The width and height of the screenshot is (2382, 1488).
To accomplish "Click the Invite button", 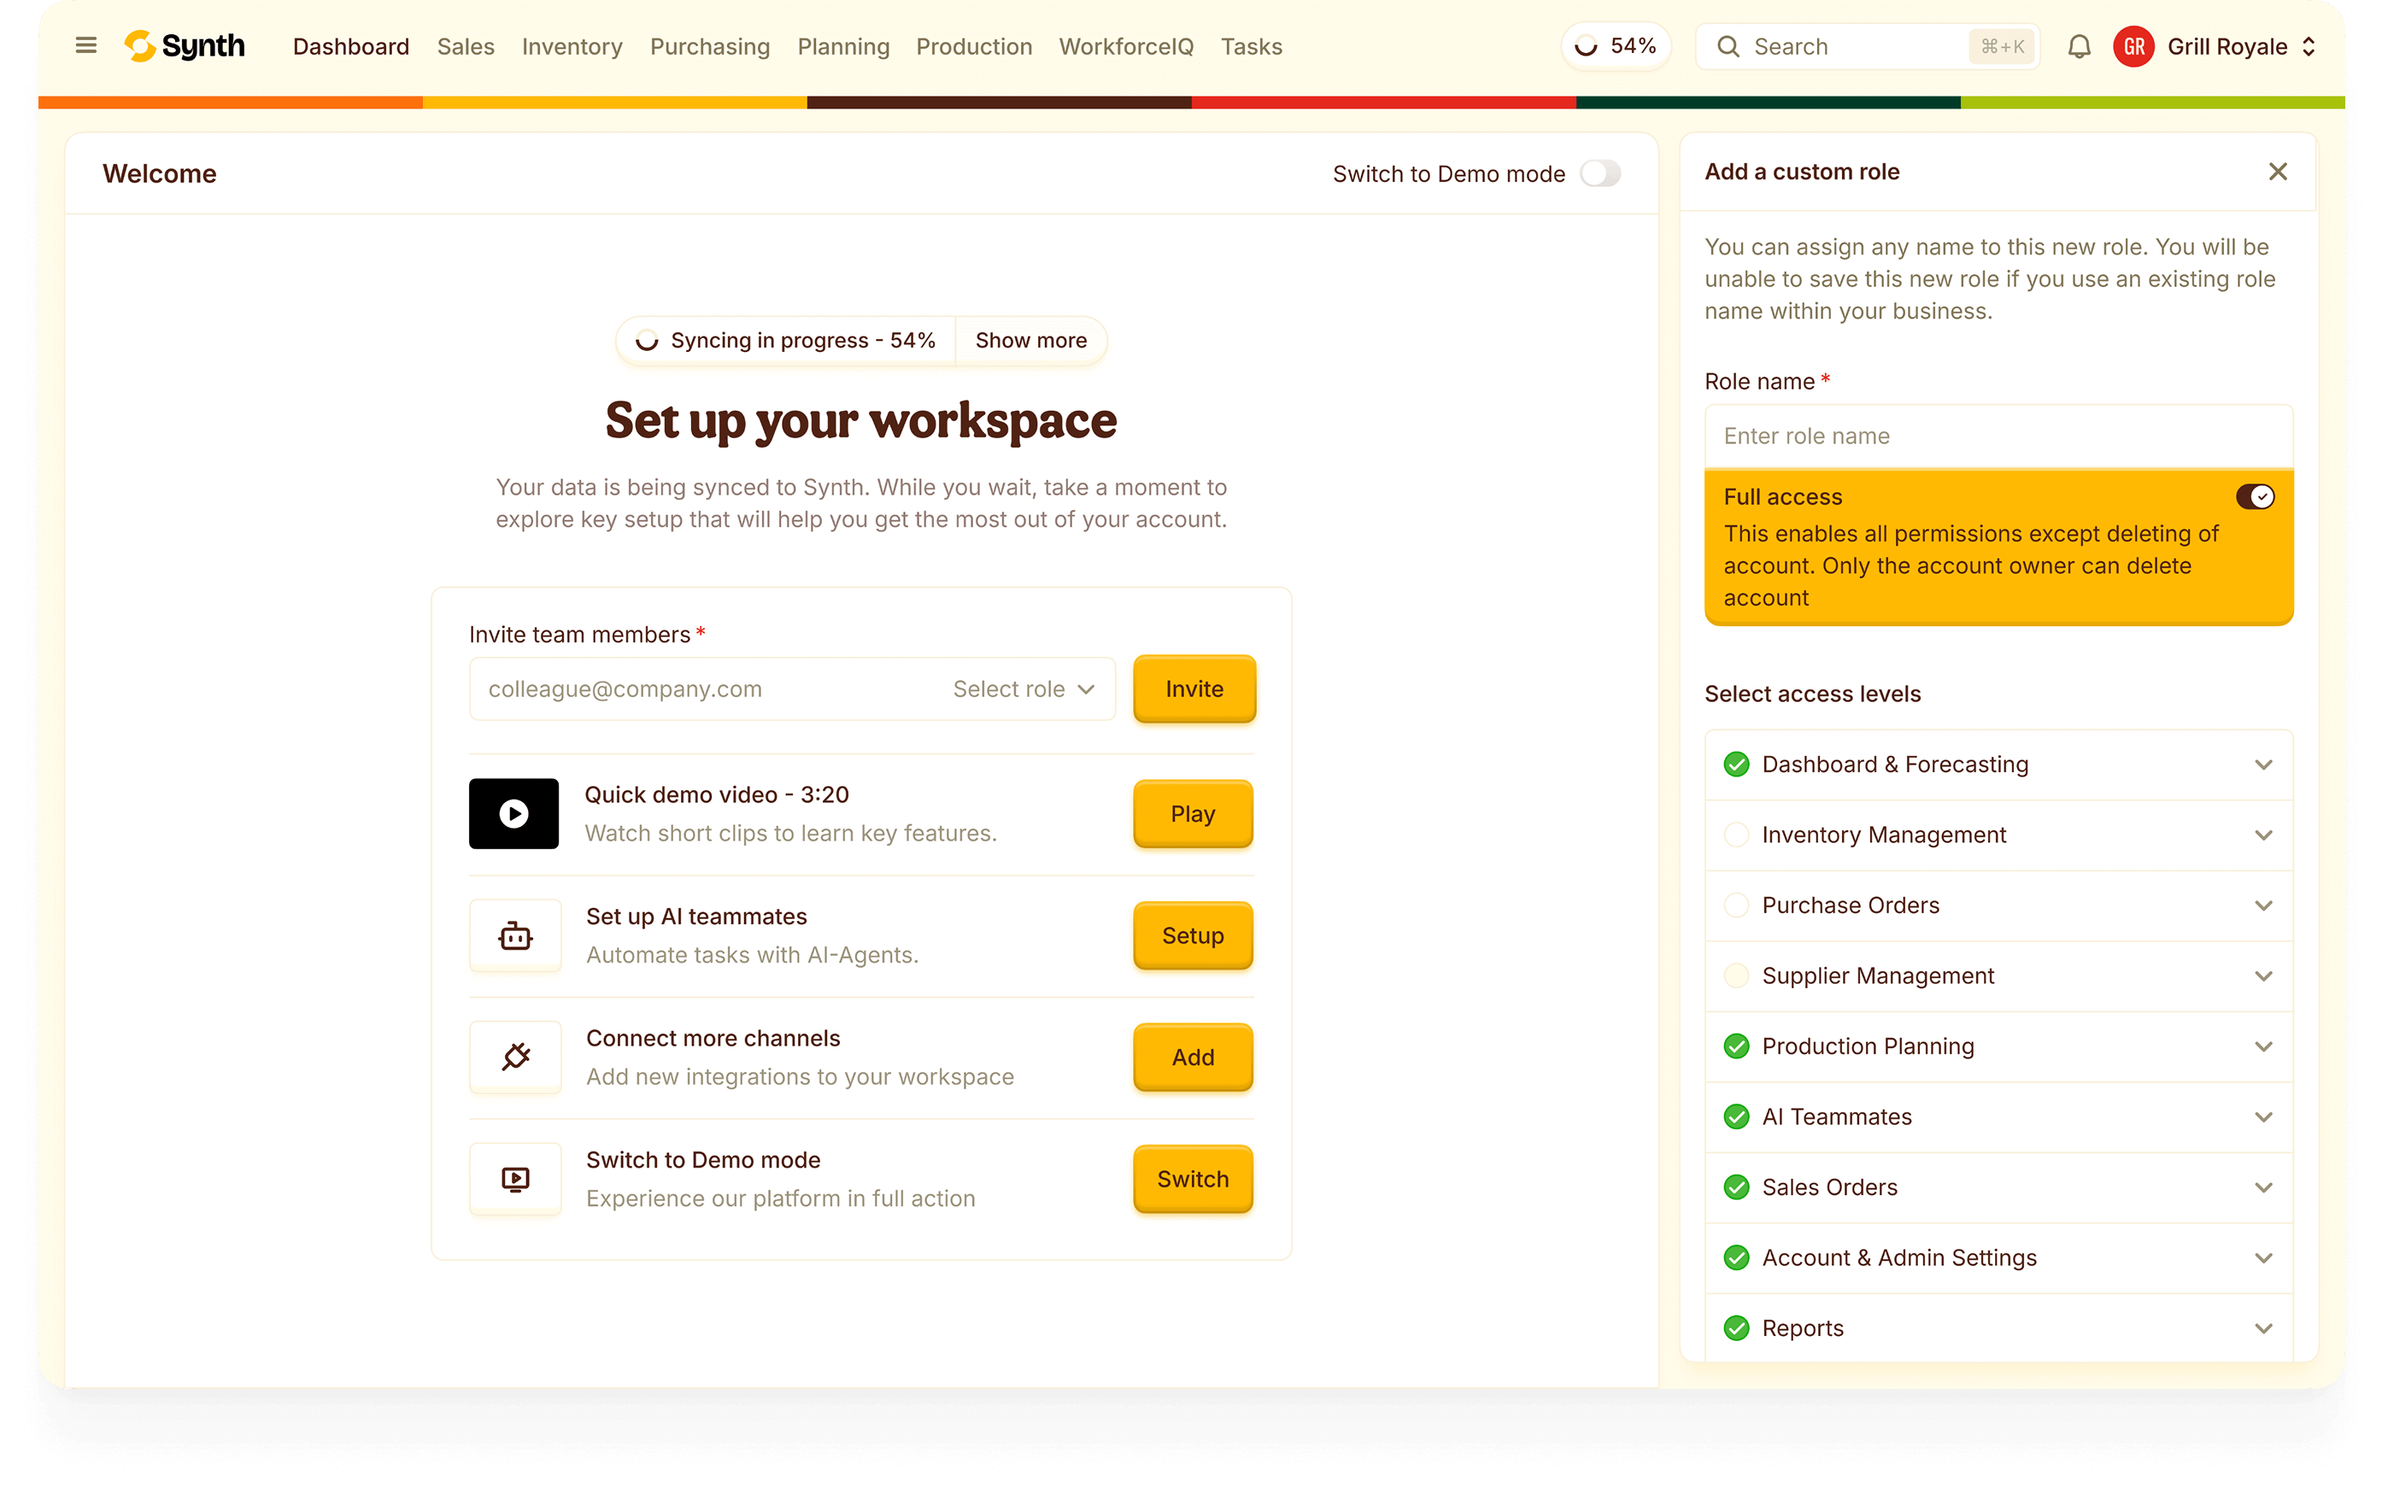I will (x=1193, y=688).
